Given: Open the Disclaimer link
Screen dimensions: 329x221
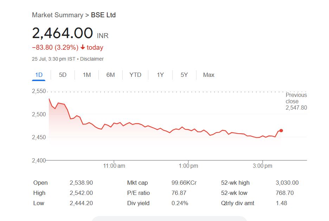Looking at the screenshot, I should [92, 59].
